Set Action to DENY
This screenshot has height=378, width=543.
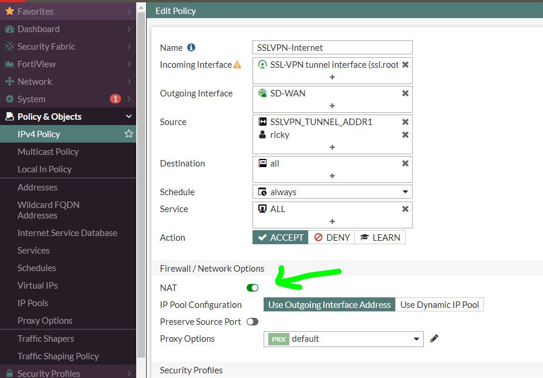(x=331, y=237)
